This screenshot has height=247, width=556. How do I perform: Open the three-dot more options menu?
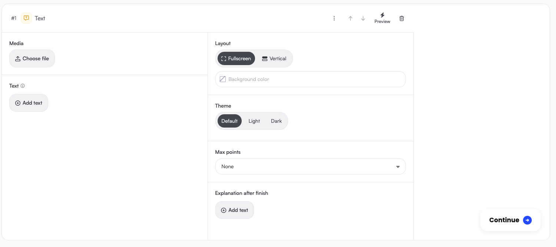pyautogui.click(x=334, y=18)
